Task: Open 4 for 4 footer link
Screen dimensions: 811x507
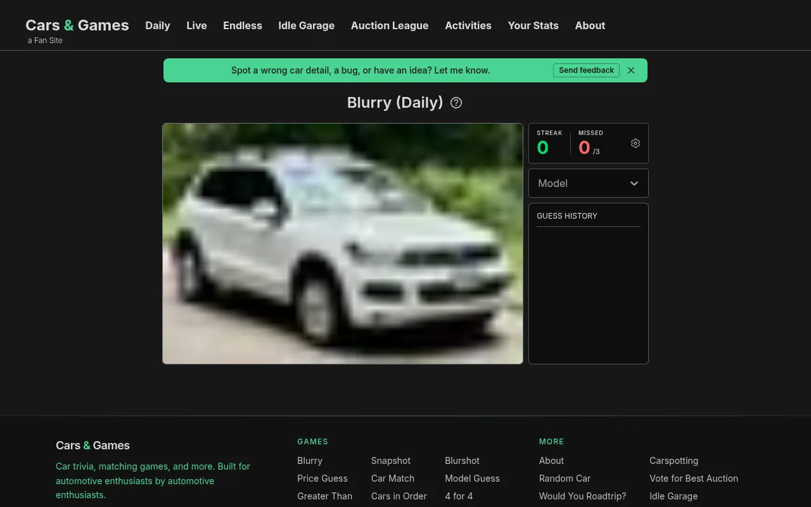Action: coord(459,496)
